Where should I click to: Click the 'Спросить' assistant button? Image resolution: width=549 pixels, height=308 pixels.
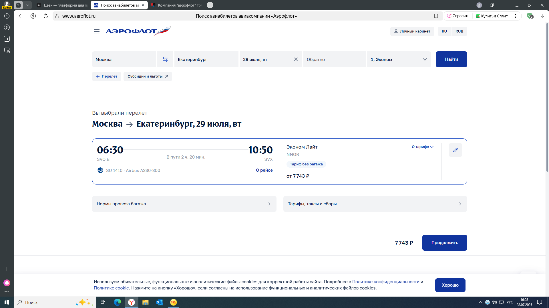[458, 16]
